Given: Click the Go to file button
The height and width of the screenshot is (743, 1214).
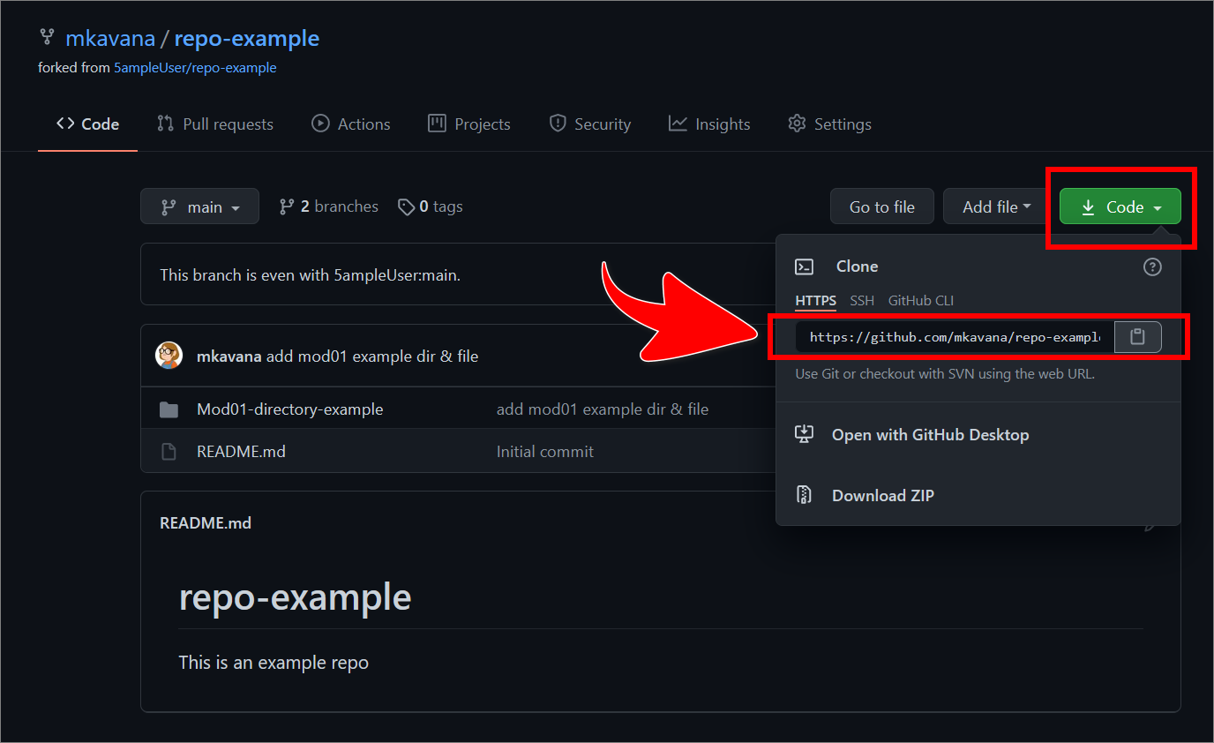Looking at the screenshot, I should 882,206.
